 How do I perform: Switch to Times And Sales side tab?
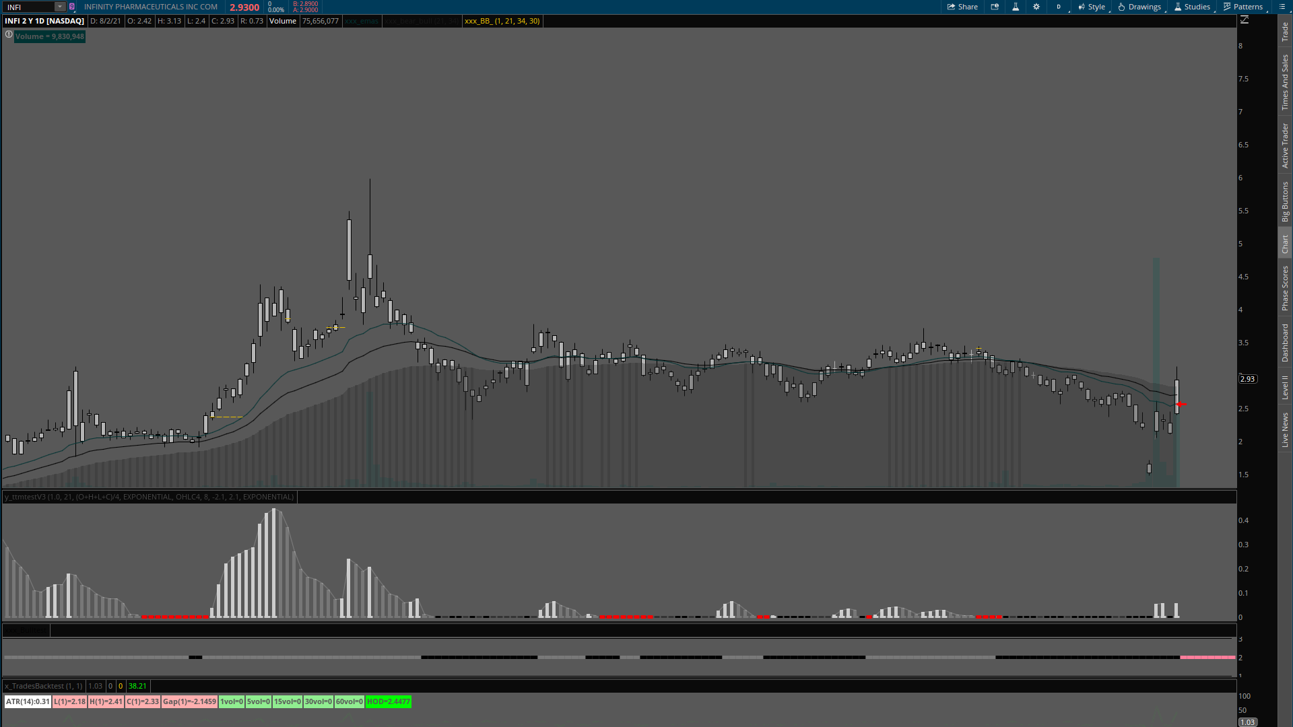coord(1285,82)
